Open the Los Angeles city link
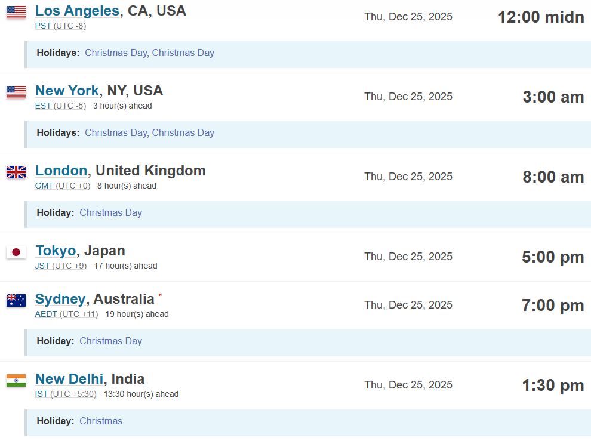The width and height of the screenshot is (591, 441). tap(77, 11)
